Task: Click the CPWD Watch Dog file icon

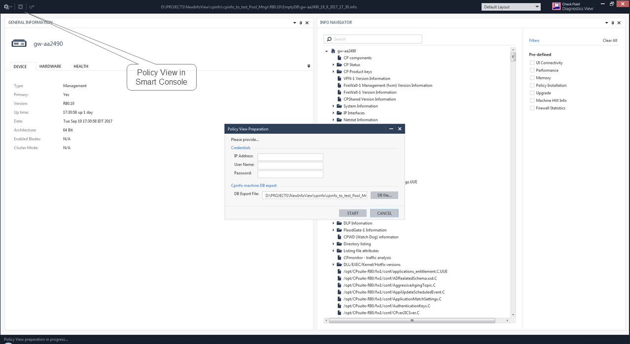Action: (x=339, y=237)
